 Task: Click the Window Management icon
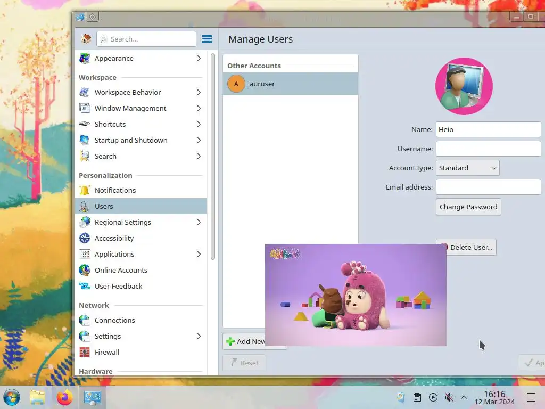(85, 108)
